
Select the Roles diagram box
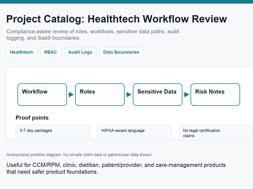pyautogui.click(x=100, y=94)
